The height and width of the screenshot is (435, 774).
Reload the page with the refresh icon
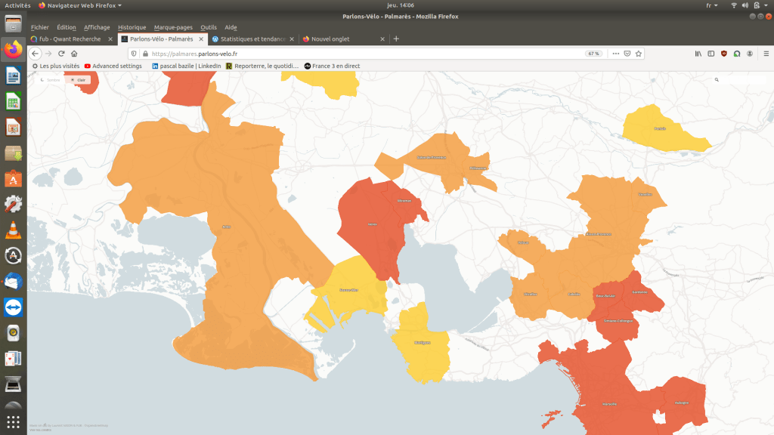(61, 54)
